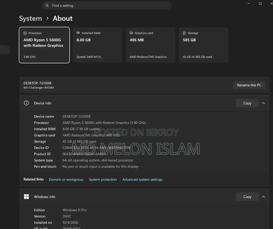
Task: Click the Version value 26H2
Action: click(67, 216)
